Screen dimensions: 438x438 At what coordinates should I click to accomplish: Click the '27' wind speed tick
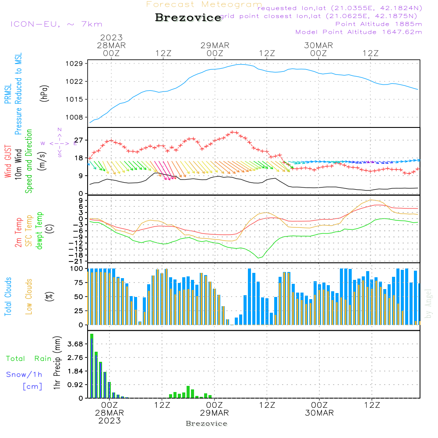(x=79, y=140)
